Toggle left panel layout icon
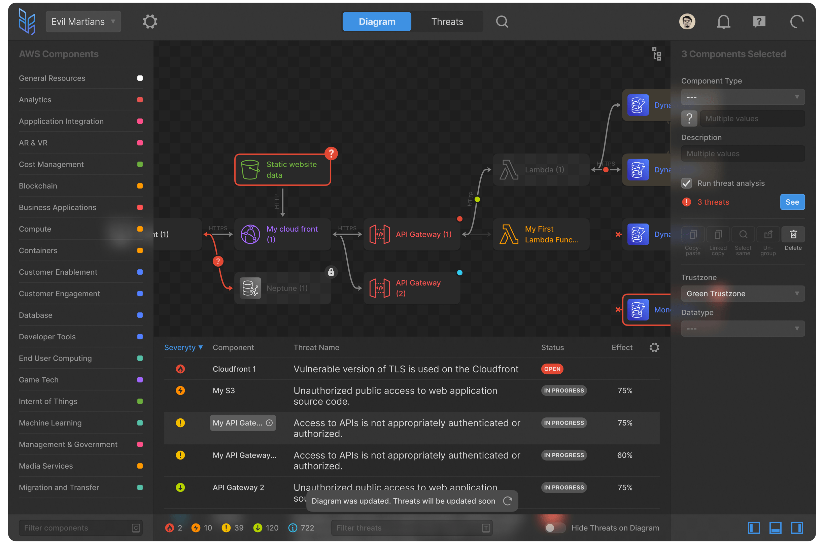 pyautogui.click(x=754, y=528)
